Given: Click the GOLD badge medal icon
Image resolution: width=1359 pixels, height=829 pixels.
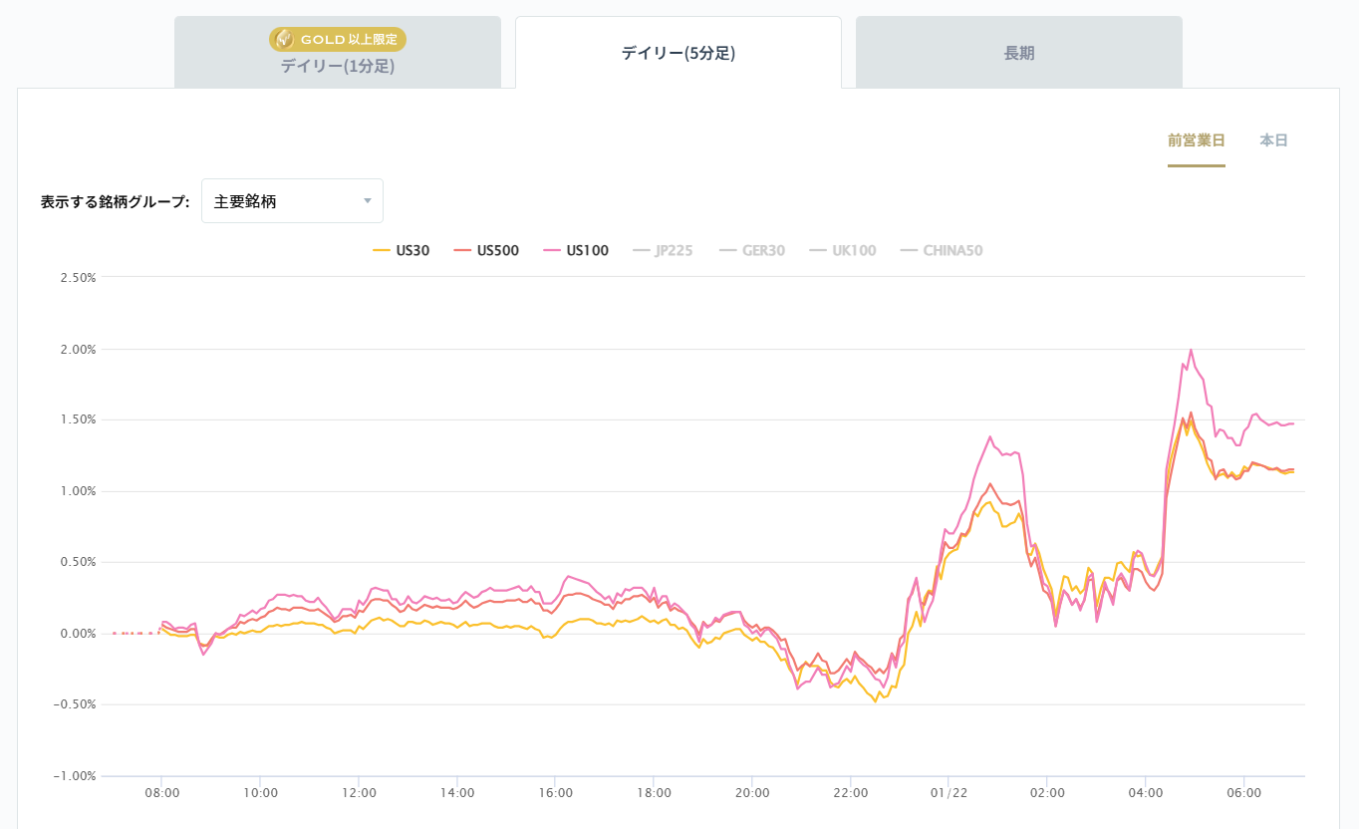Looking at the screenshot, I should click(284, 39).
